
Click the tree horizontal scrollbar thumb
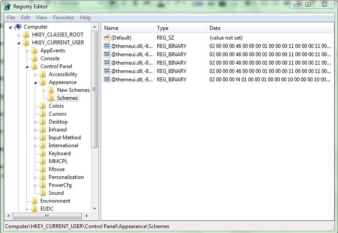click(47, 216)
